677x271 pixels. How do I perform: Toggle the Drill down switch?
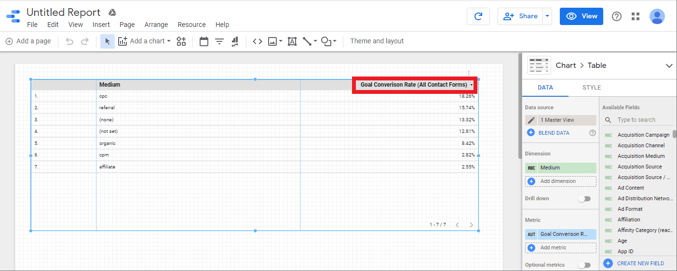point(584,199)
